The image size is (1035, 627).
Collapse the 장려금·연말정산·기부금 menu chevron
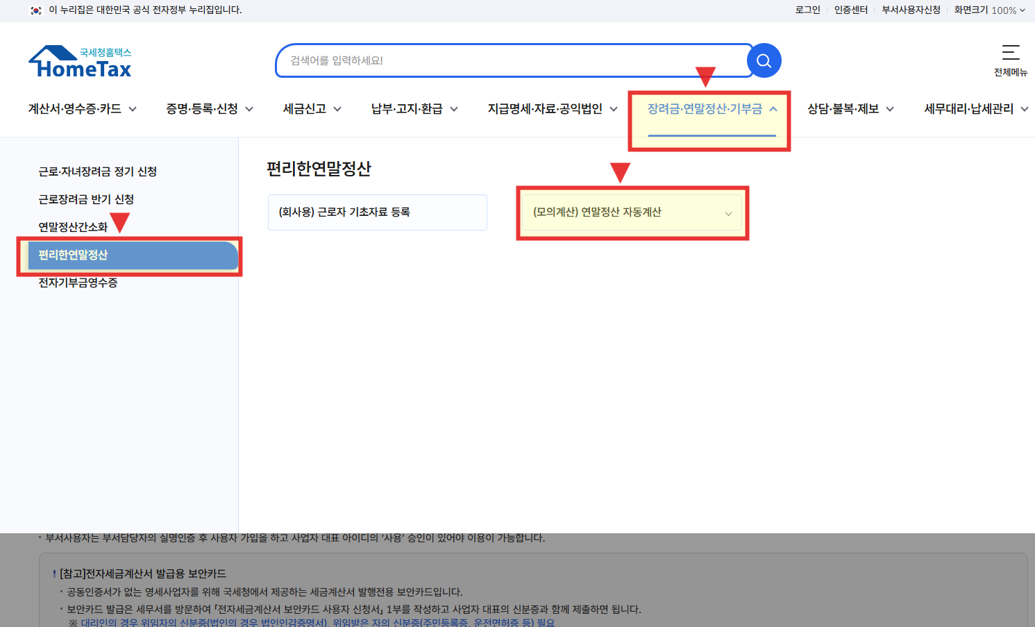click(x=773, y=108)
